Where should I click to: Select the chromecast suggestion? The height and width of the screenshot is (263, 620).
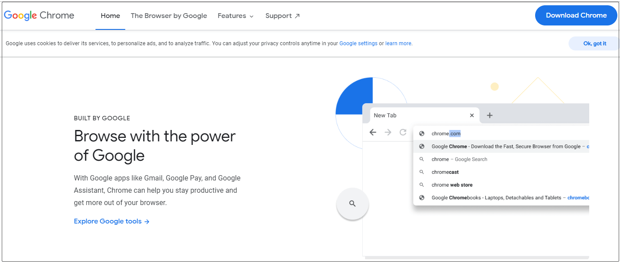click(x=501, y=172)
